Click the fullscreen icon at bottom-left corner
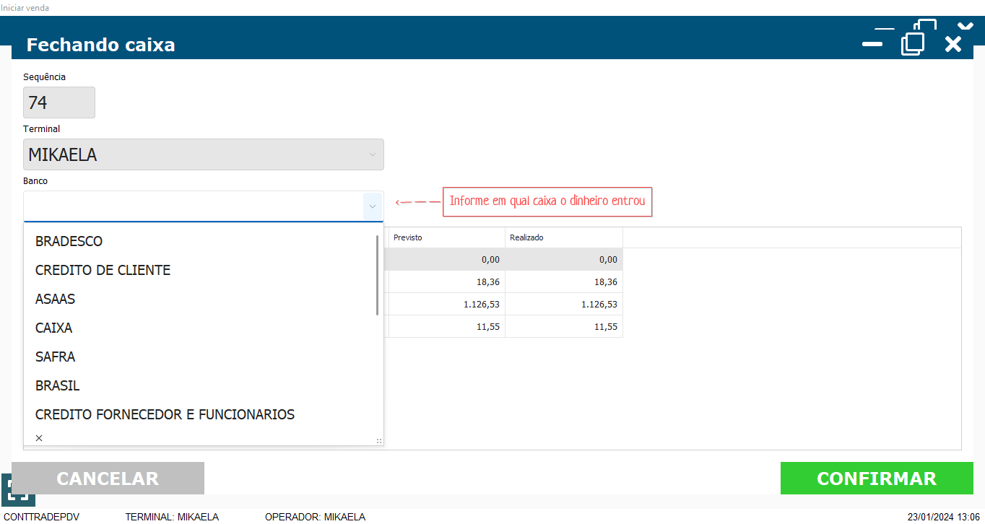Image resolution: width=985 pixels, height=524 pixels. click(18, 489)
